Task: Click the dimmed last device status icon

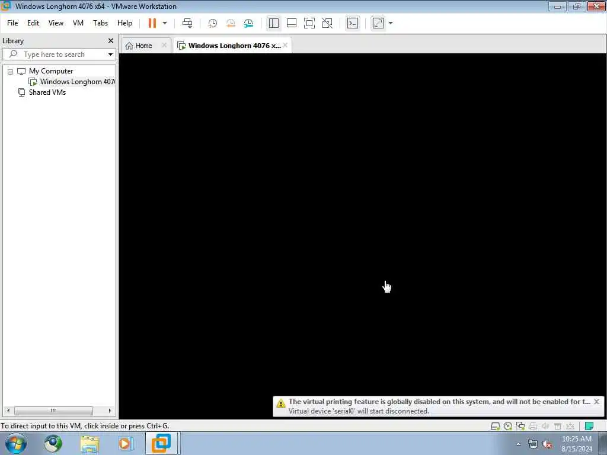Action: pos(570,426)
